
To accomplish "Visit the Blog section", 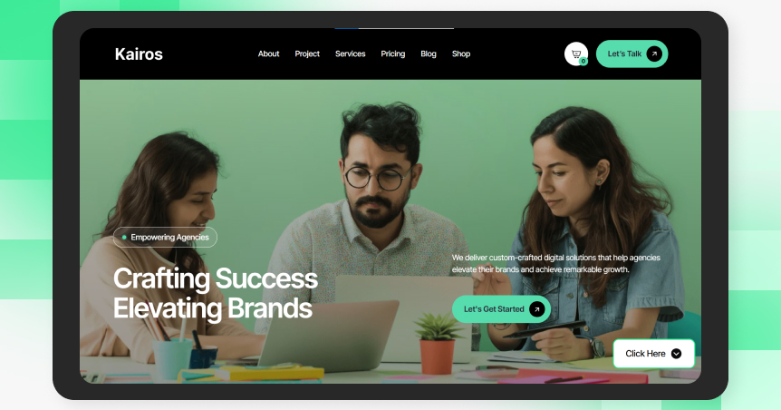I will click(x=429, y=54).
